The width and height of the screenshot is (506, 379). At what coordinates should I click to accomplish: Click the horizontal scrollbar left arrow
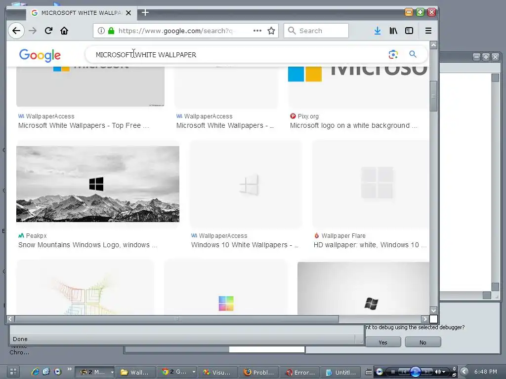[x=10, y=319]
